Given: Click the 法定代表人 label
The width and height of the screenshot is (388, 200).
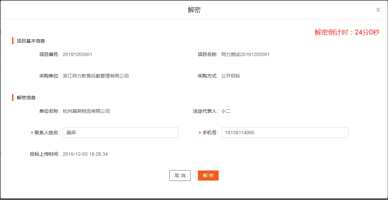Looking at the screenshot, I should (205, 111).
